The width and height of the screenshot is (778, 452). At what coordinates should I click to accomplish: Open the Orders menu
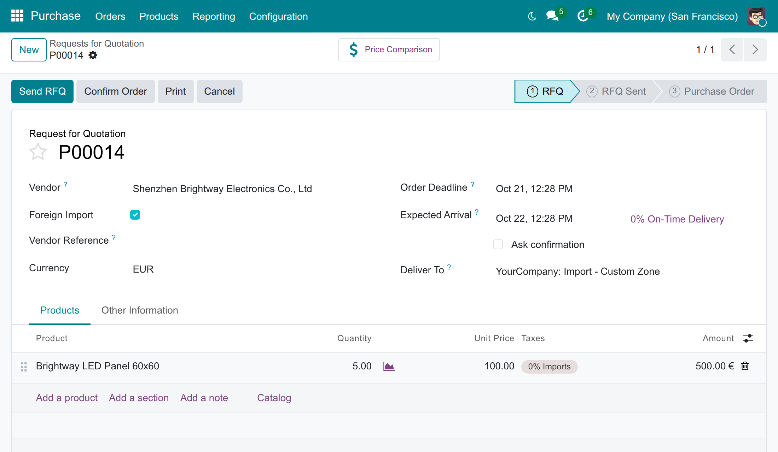(x=110, y=16)
